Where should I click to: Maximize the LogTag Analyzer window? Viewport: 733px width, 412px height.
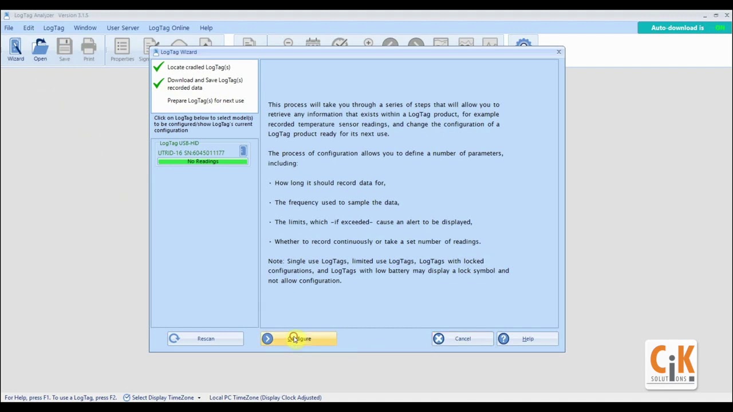coord(716,15)
